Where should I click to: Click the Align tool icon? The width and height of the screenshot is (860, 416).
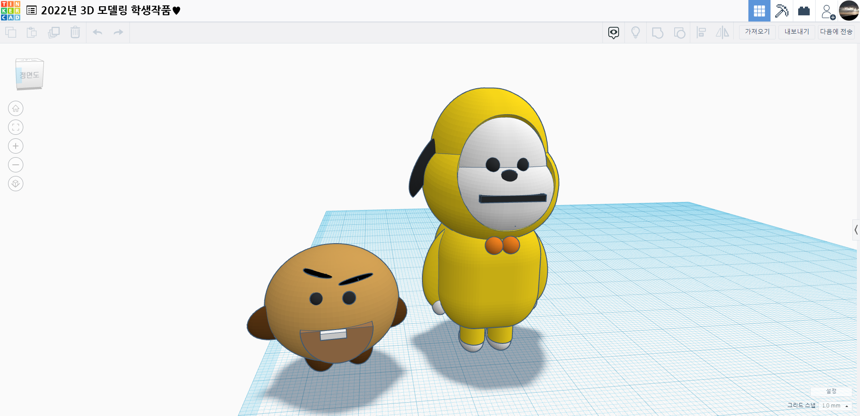point(701,32)
